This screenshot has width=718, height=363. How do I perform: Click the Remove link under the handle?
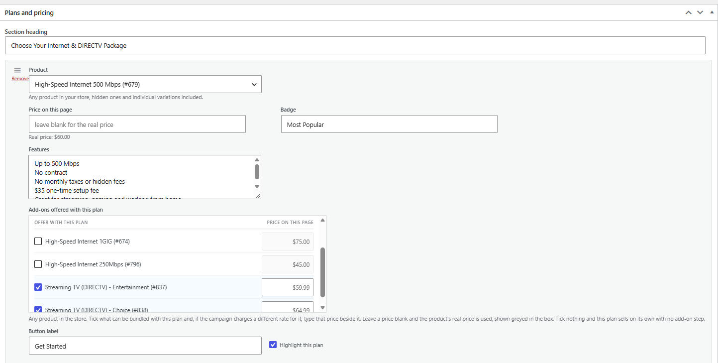pos(20,79)
